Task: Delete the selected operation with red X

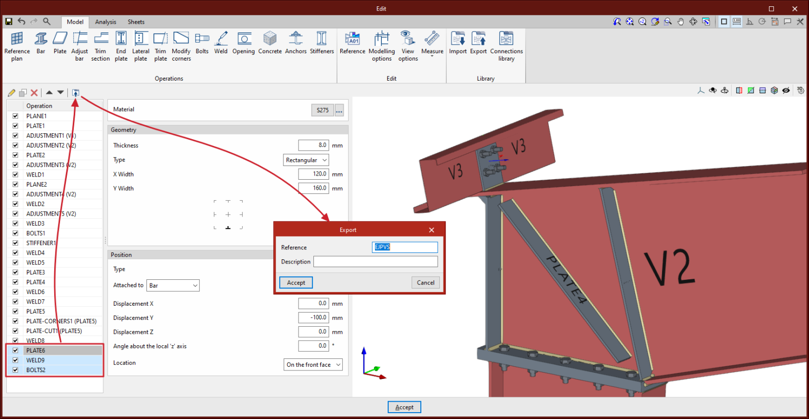Action: (x=34, y=93)
